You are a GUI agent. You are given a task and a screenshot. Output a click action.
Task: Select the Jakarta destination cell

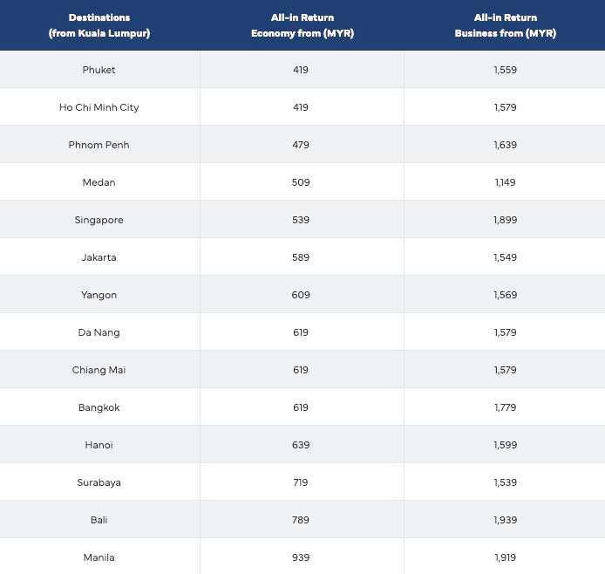99,257
